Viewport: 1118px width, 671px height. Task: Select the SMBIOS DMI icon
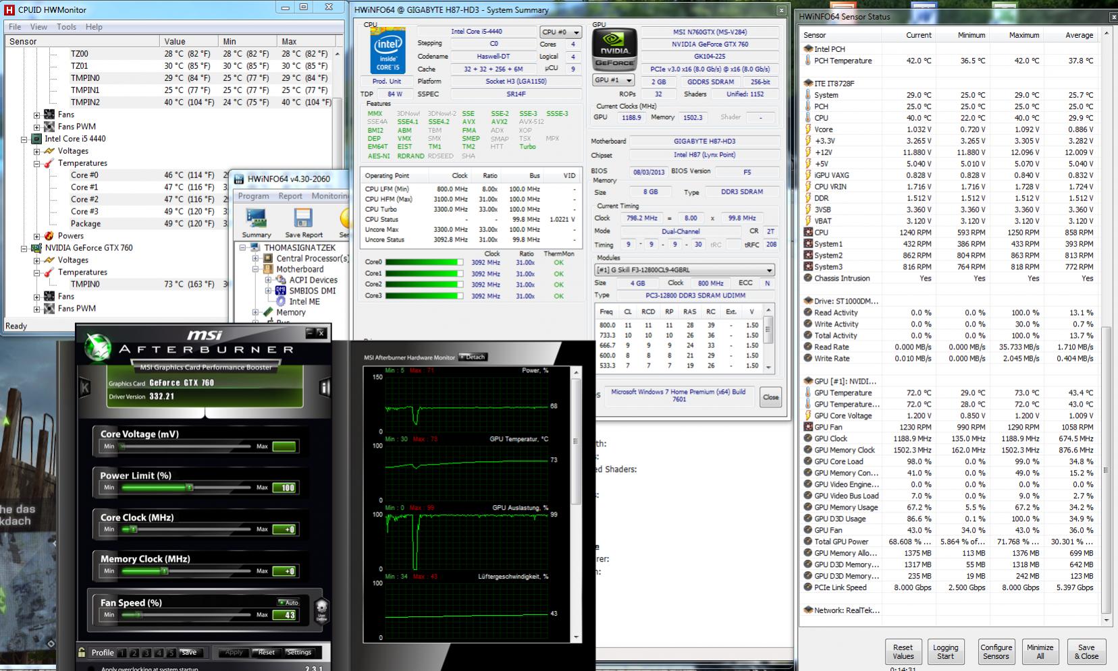(281, 291)
